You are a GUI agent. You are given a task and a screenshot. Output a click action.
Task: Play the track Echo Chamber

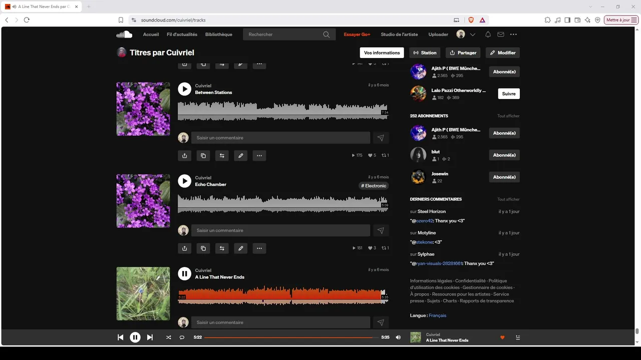185,181
